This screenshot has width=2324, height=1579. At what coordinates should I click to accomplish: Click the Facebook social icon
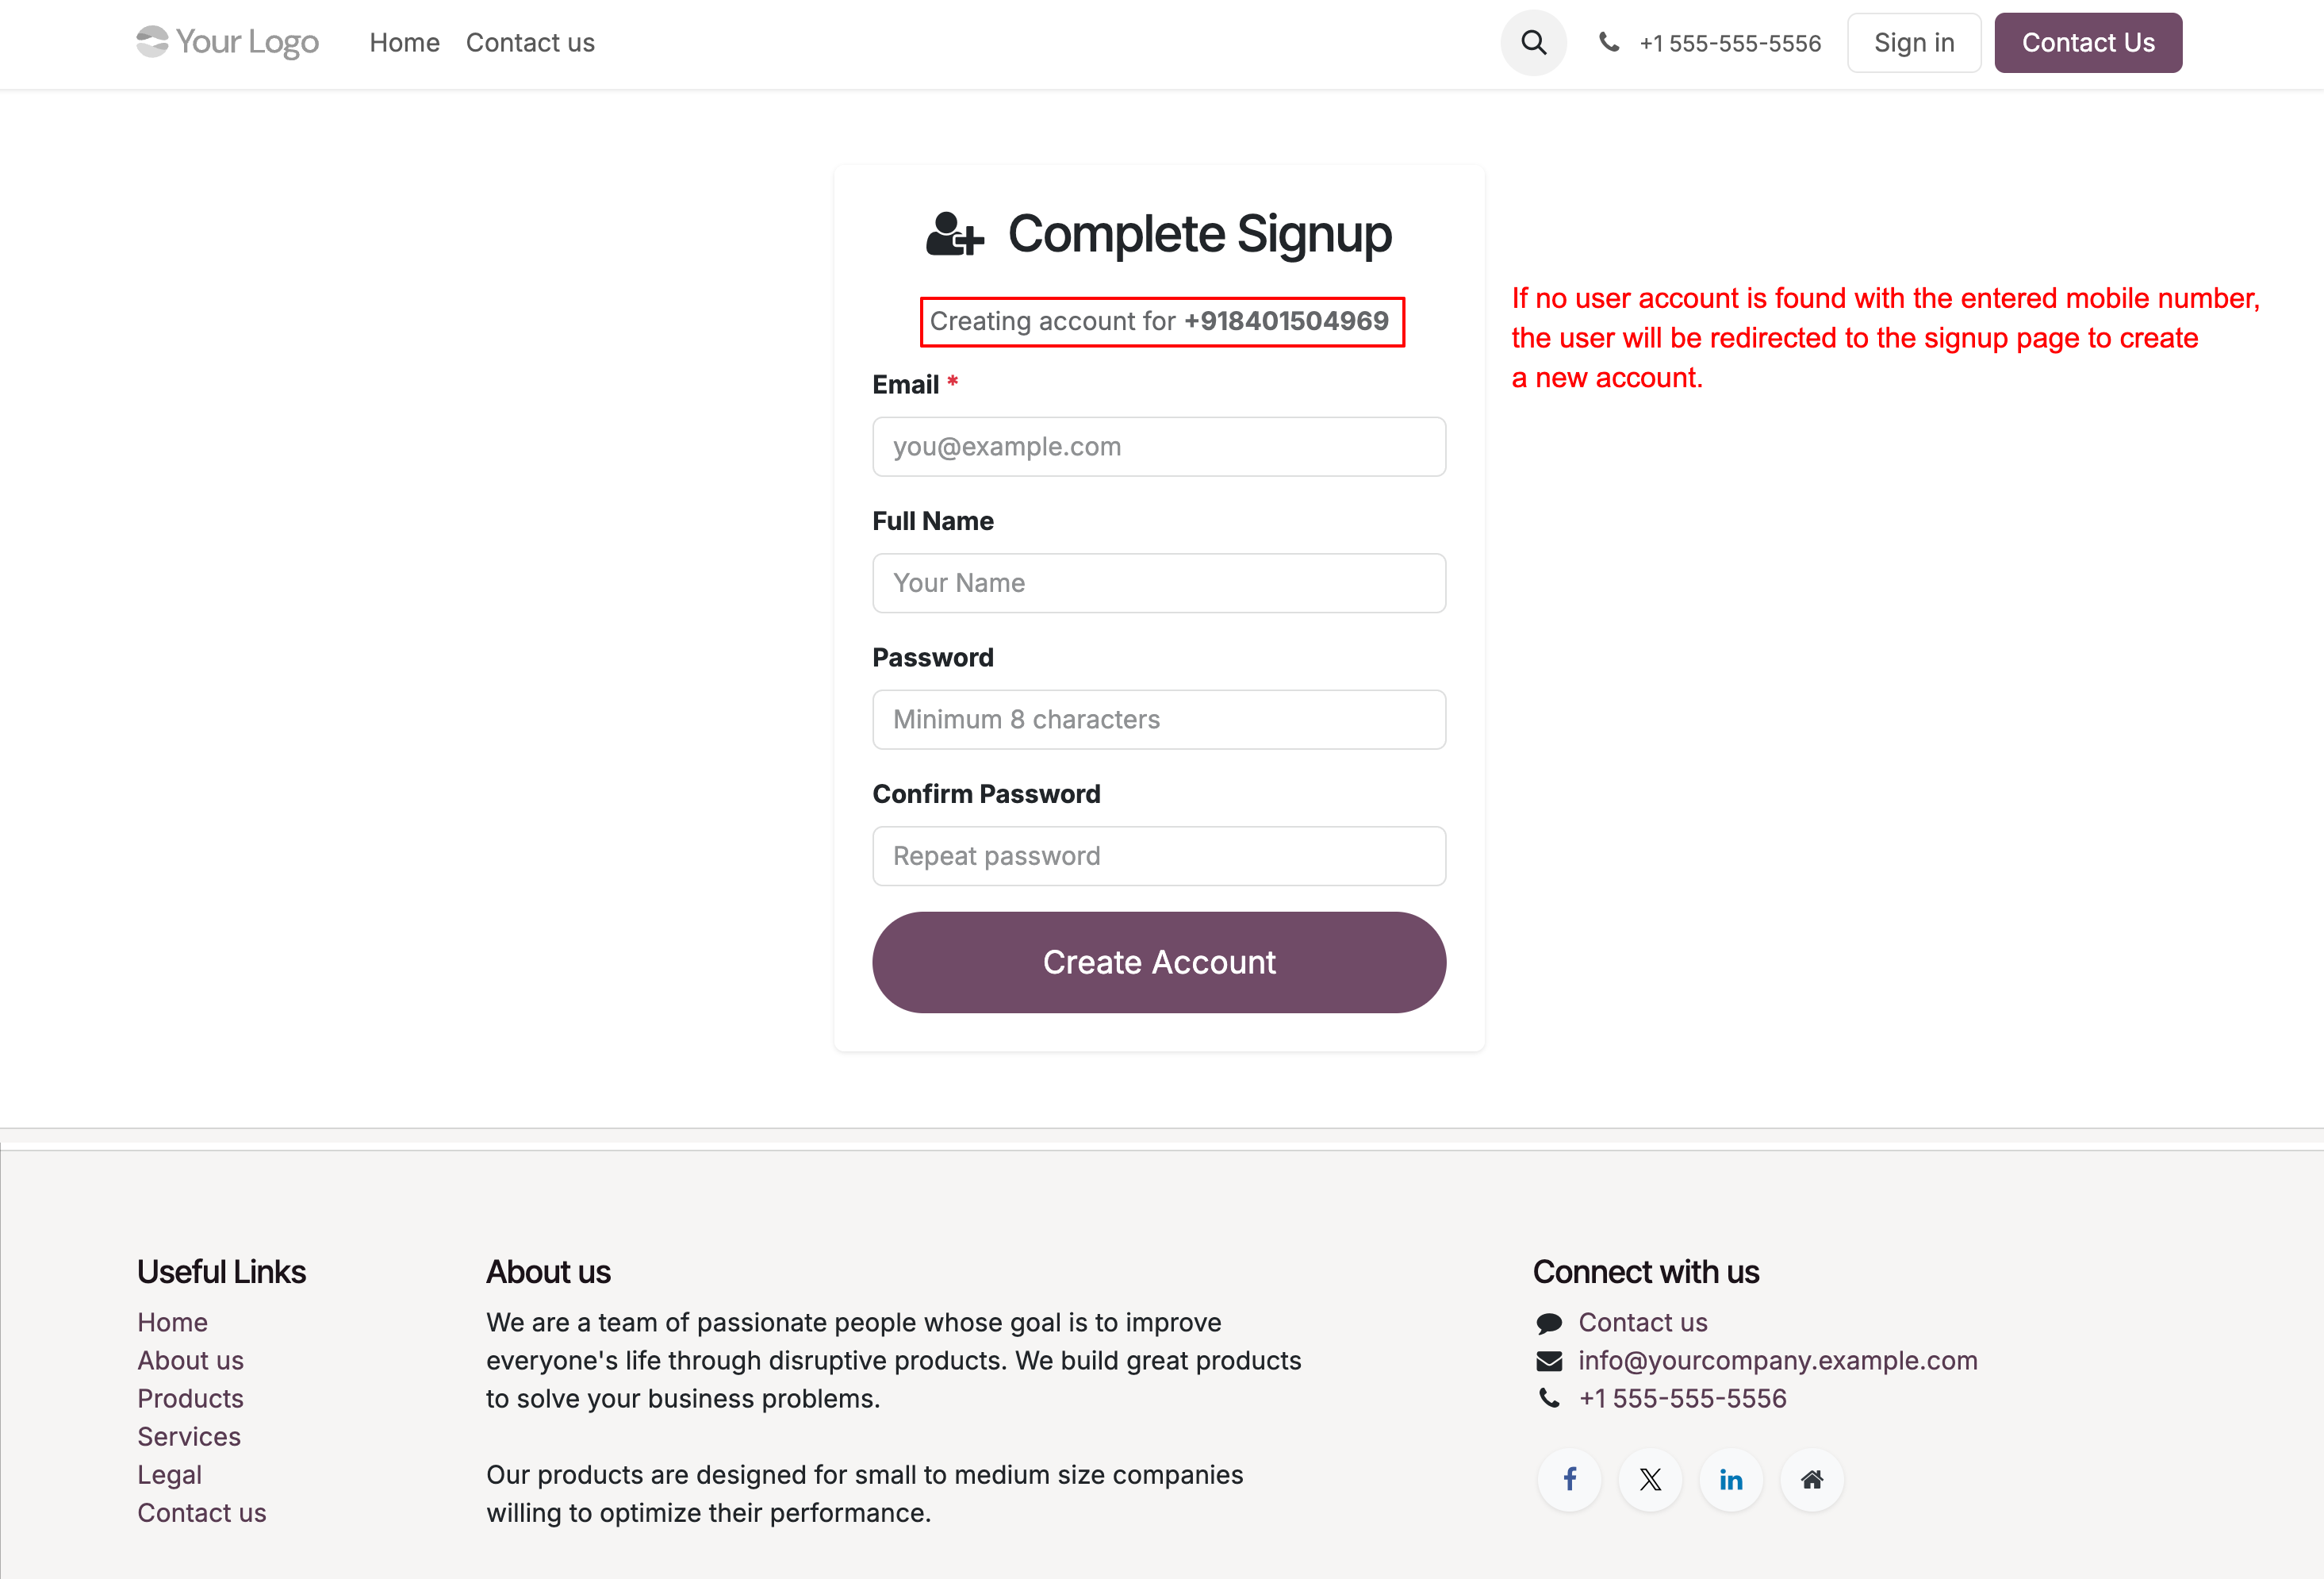point(1569,1479)
